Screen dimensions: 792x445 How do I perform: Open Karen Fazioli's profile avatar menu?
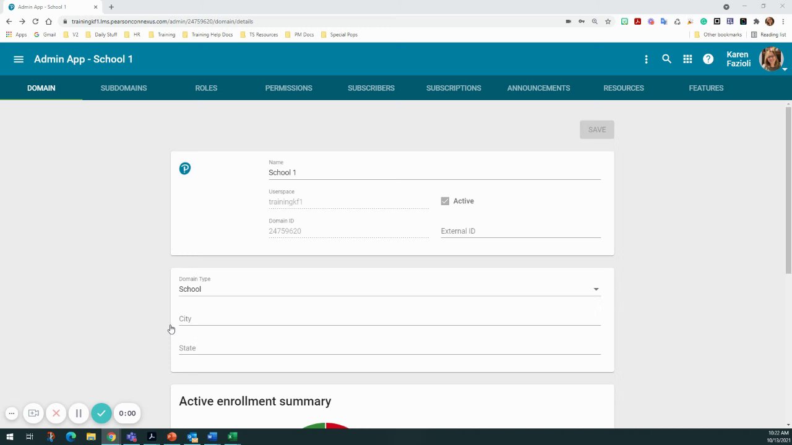772,59
